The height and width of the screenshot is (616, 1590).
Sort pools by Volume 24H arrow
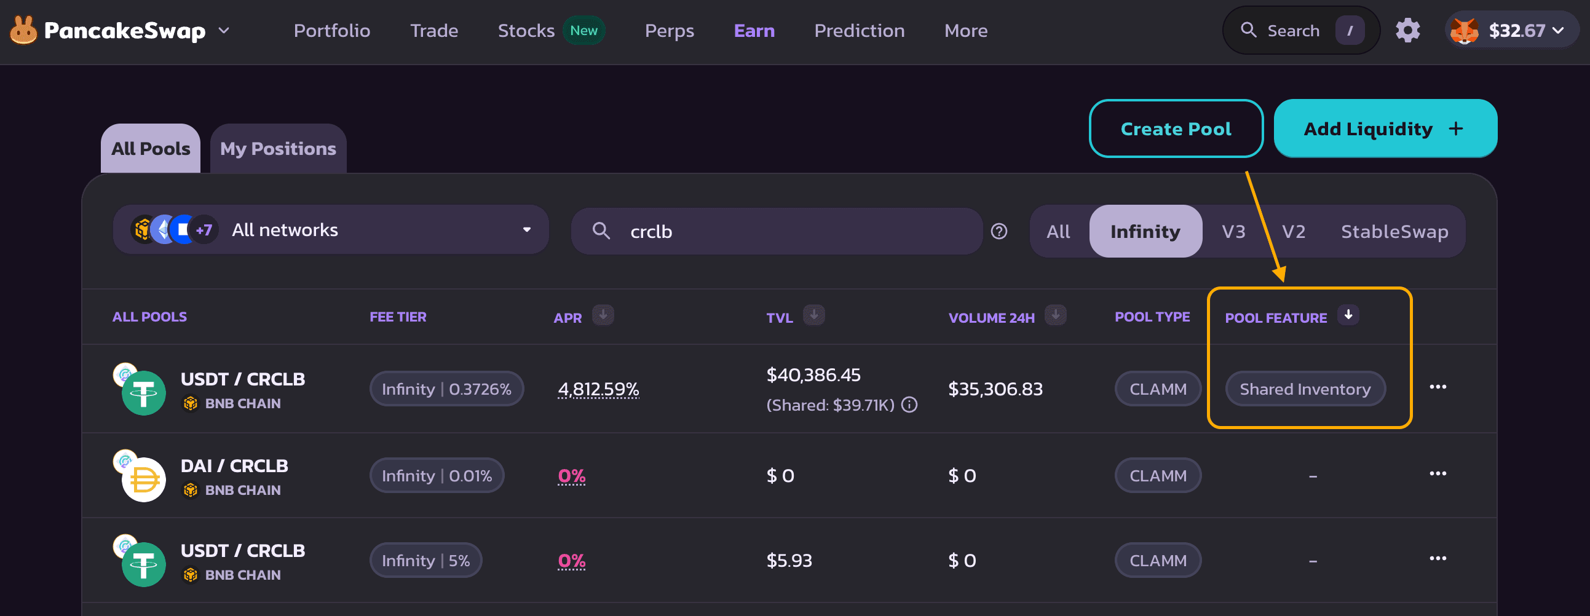click(x=1056, y=315)
